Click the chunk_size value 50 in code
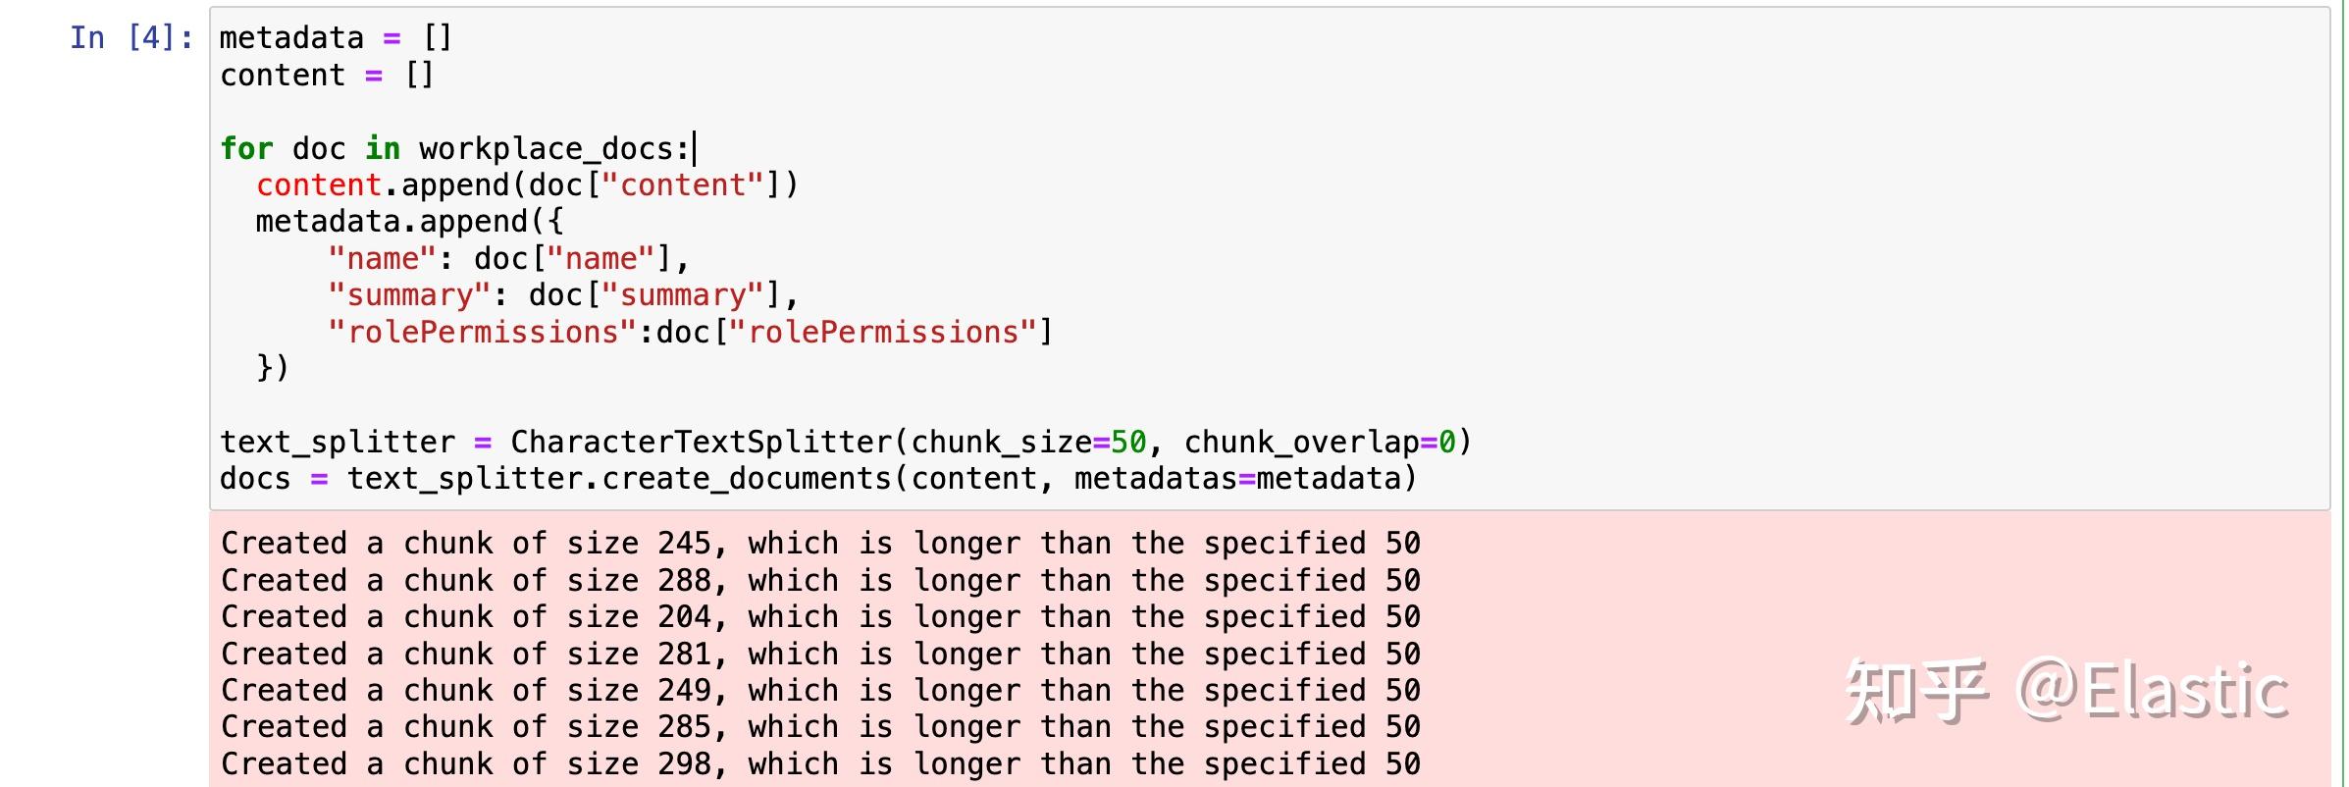This screenshot has height=787, width=2349. (x=1127, y=443)
